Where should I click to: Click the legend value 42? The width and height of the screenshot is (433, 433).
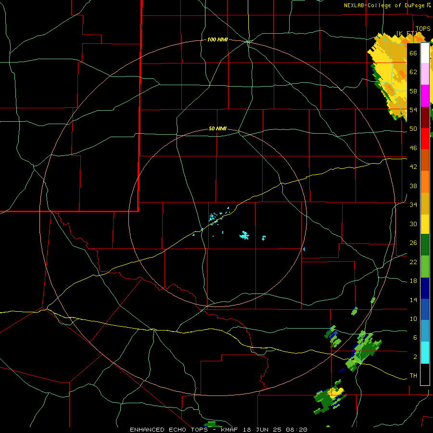413,167
